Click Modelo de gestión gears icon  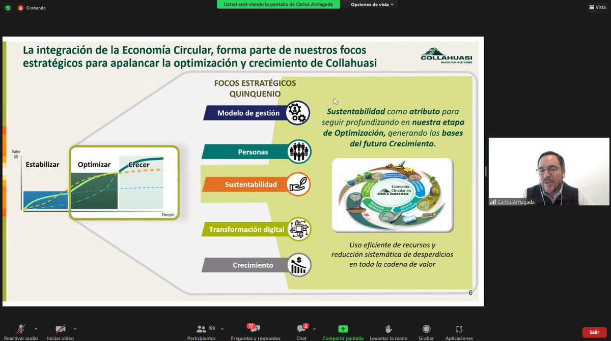[x=297, y=113]
